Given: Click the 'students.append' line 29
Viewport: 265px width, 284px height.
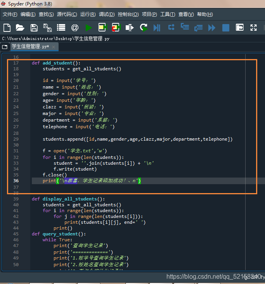Looking at the screenshot, I should point(138,139).
